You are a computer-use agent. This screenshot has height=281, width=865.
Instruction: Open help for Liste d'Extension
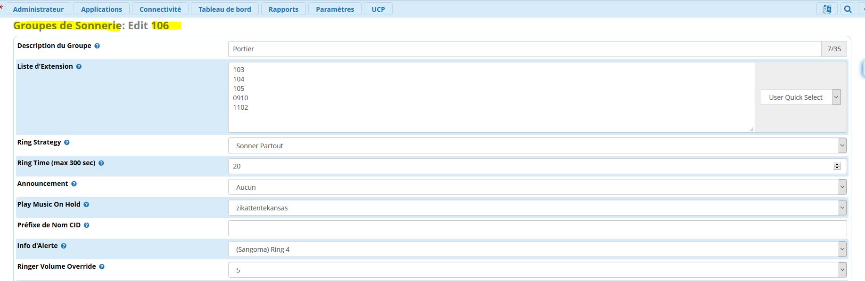[79, 67]
